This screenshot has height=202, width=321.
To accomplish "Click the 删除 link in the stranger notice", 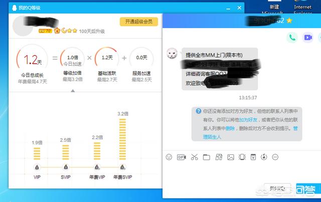I will (x=230, y=128).
